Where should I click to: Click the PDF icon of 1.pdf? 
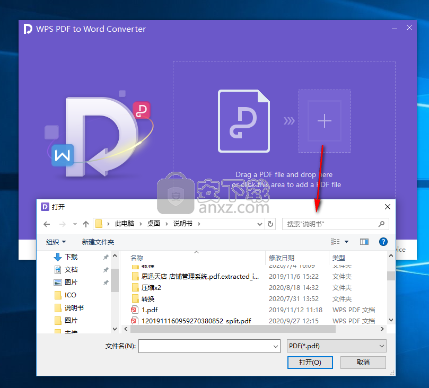pos(134,310)
